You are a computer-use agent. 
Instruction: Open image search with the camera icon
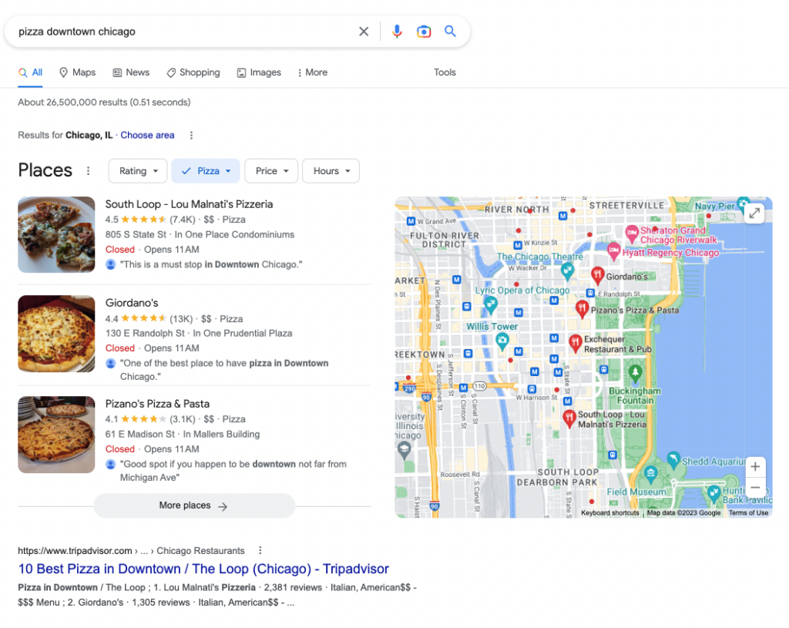tap(424, 32)
